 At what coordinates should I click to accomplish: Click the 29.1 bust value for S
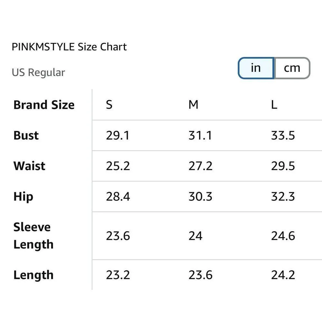[118, 136]
